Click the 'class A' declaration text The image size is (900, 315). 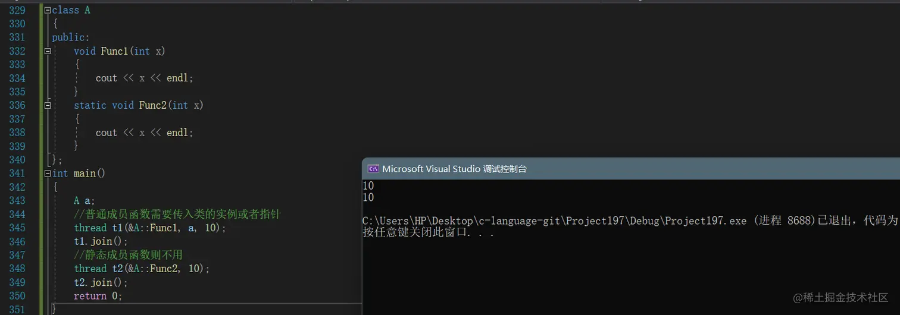click(x=71, y=10)
